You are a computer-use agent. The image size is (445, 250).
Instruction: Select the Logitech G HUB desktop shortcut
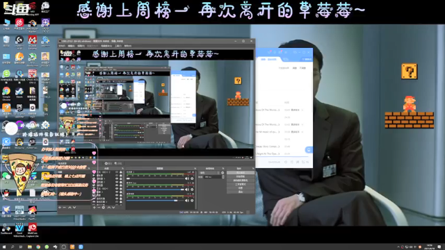19,42
